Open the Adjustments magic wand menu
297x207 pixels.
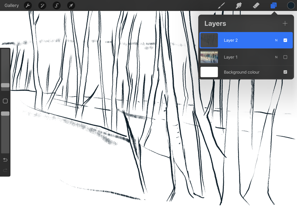point(42,5)
